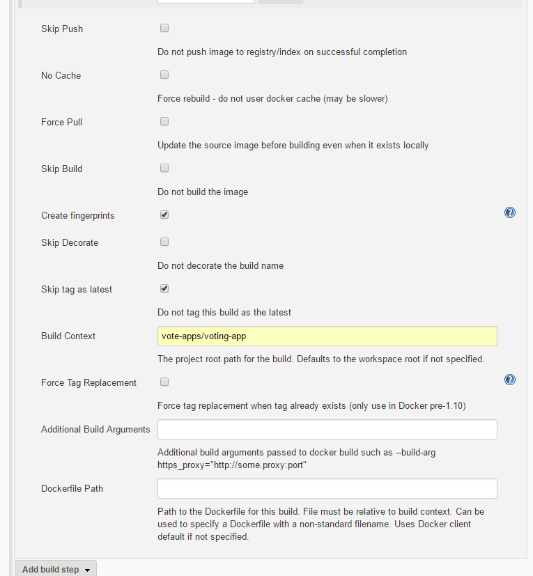This screenshot has width=533, height=576.
Task: Click the Skip Build label
Action: pyautogui.click(x=62, y=169)
